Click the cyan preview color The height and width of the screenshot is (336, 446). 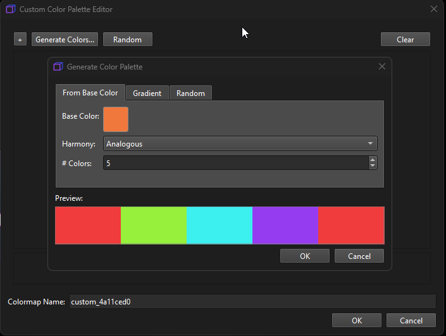[x=220, y=225]
